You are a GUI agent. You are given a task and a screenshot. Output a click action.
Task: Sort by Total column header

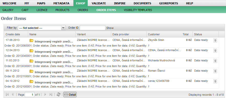click(x=187, y=34)
